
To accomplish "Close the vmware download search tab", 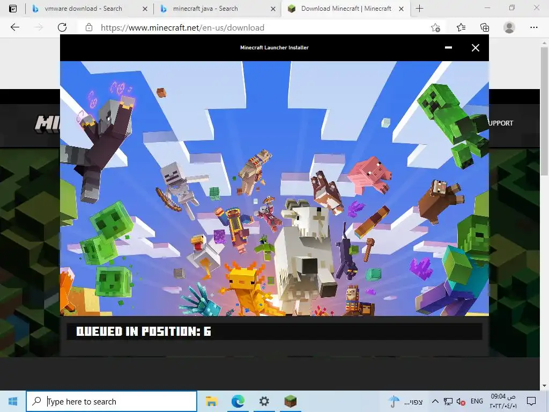I will click(145, 9).
